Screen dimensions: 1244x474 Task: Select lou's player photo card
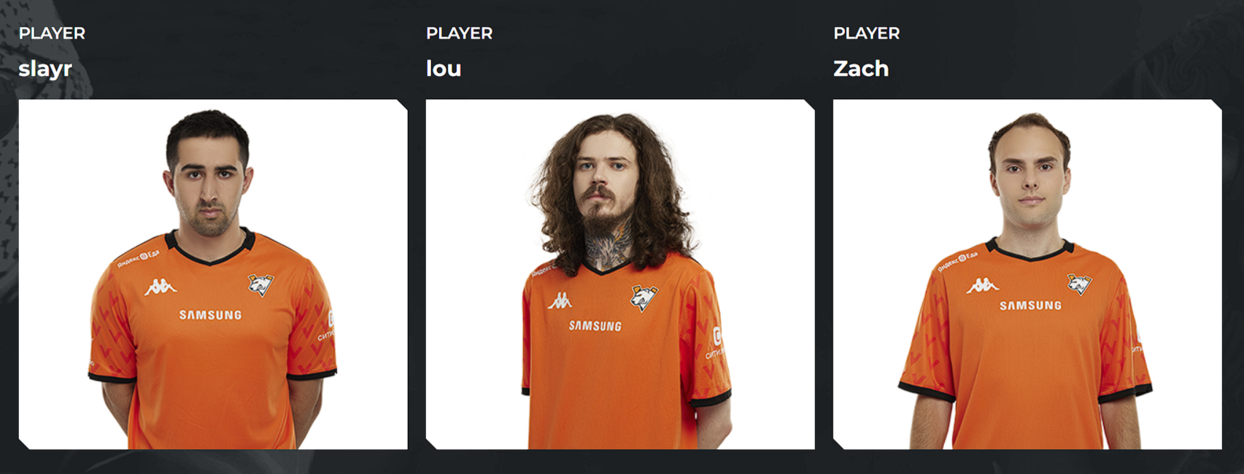(x=620, y=274)
